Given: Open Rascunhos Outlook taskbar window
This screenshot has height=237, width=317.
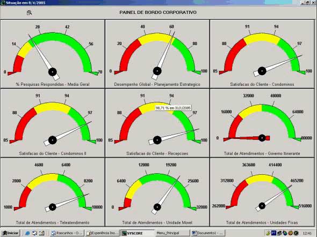Looking at the screenshot, I should click(x=67, y=233).
